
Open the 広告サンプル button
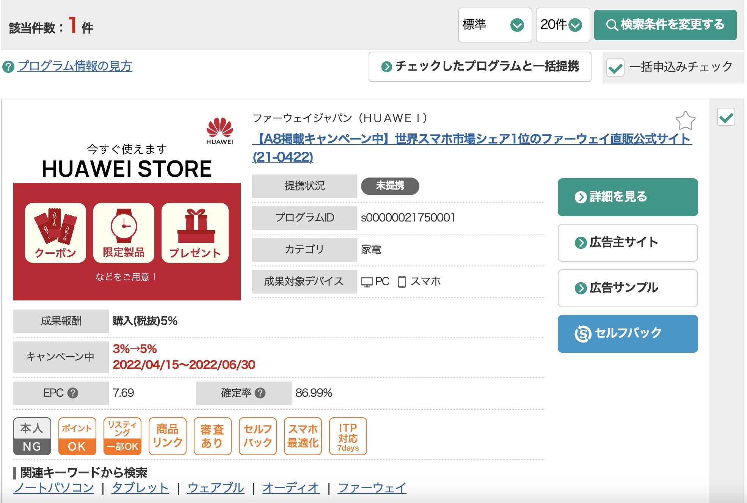[x=628, y=288]
